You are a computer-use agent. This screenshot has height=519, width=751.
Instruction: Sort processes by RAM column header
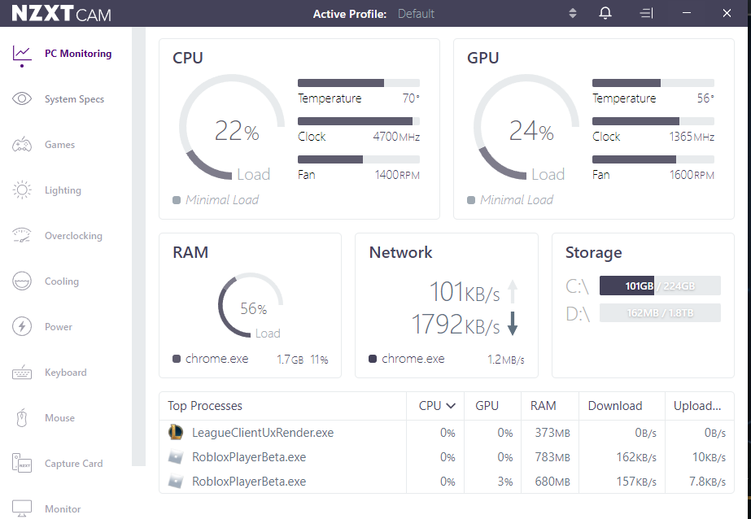click(544, 405)
